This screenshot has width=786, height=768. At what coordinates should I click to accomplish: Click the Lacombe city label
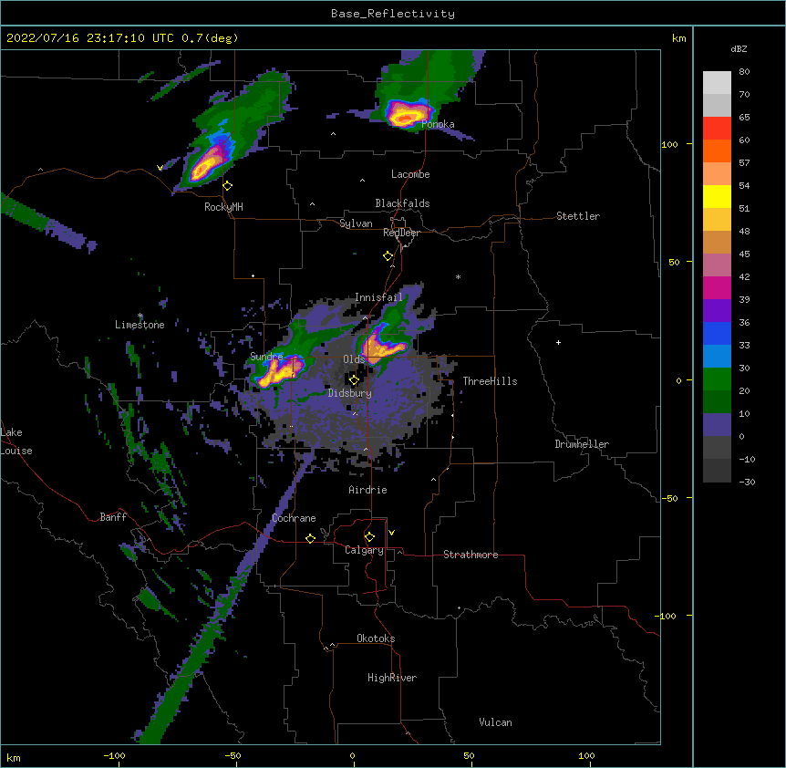pos(410,174)
